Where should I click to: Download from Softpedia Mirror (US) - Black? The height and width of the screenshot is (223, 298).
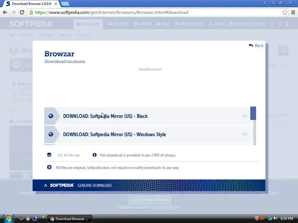click(147, 116)
